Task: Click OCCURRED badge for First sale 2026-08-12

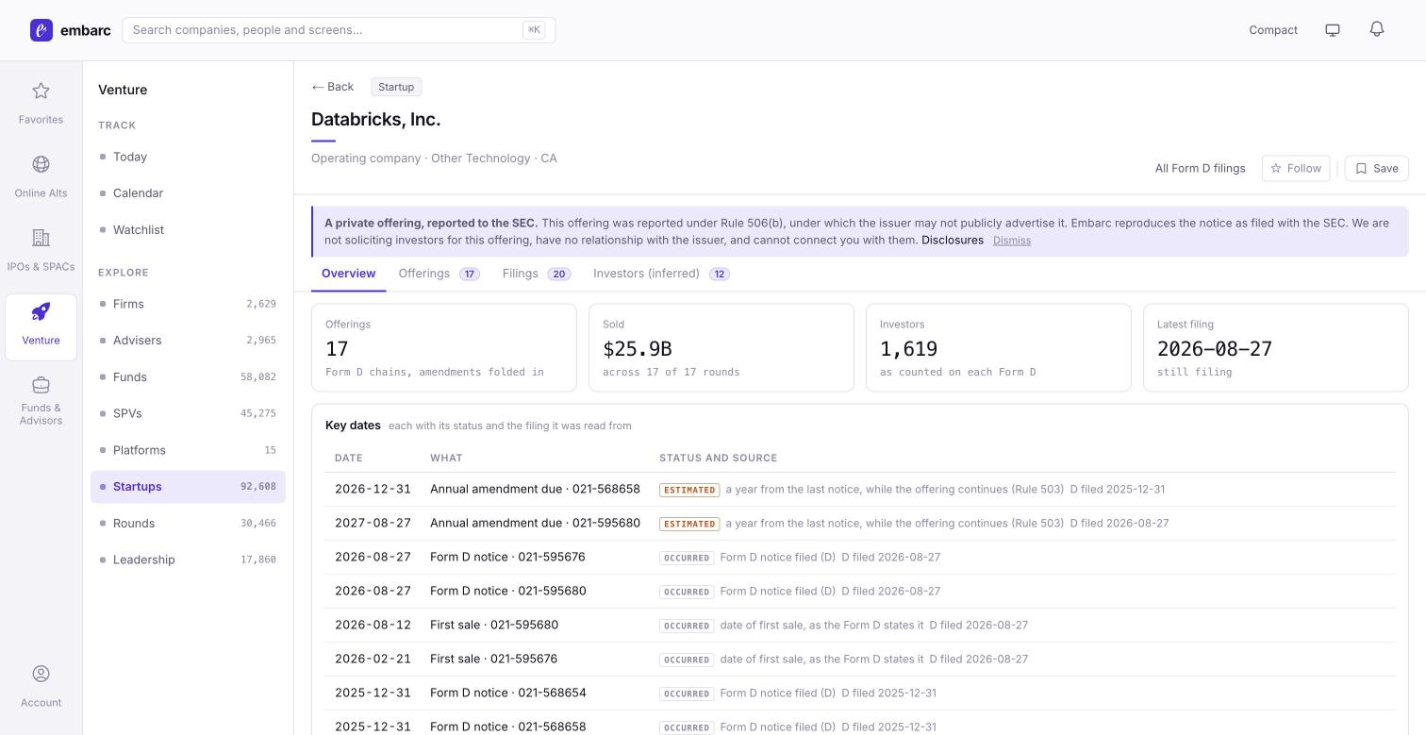Action: [x=687, y=626]
